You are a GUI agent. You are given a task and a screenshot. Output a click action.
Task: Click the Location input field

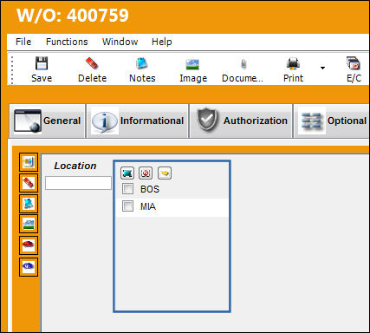(78, 183)
